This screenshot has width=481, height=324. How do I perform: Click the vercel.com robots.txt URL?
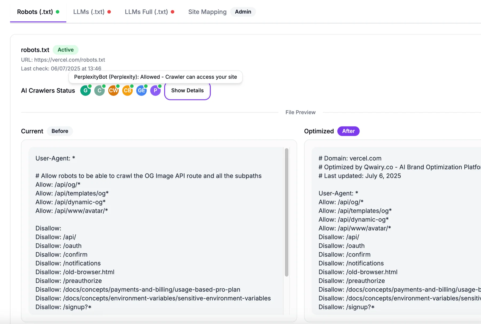(x=69, y=60)
